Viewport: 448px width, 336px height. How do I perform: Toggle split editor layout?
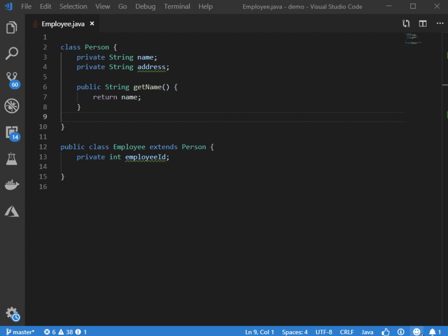coord(422,24)
